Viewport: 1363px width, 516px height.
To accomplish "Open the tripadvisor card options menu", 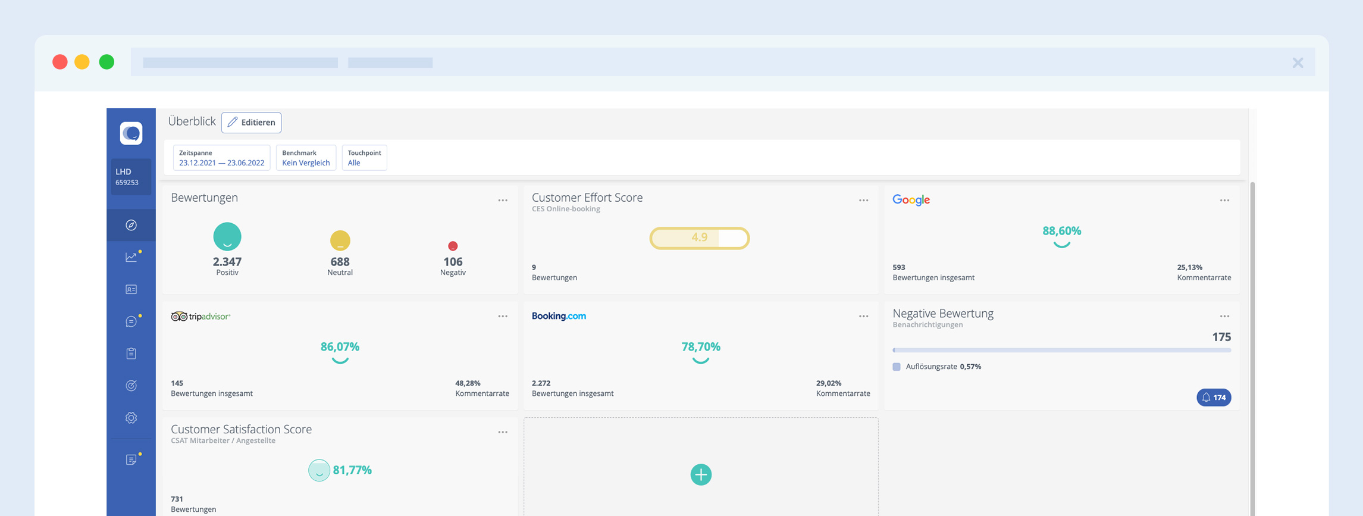I will [503, 317].
